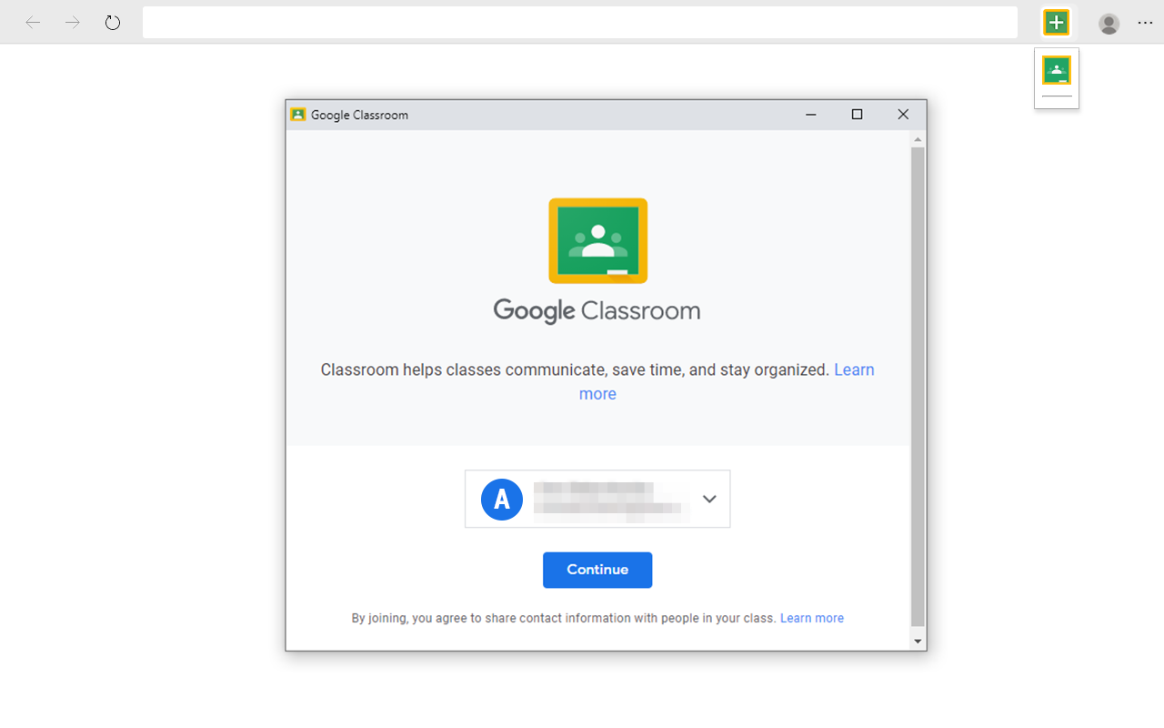Click the large Google Classroom logo

click(x=597, y=240)
